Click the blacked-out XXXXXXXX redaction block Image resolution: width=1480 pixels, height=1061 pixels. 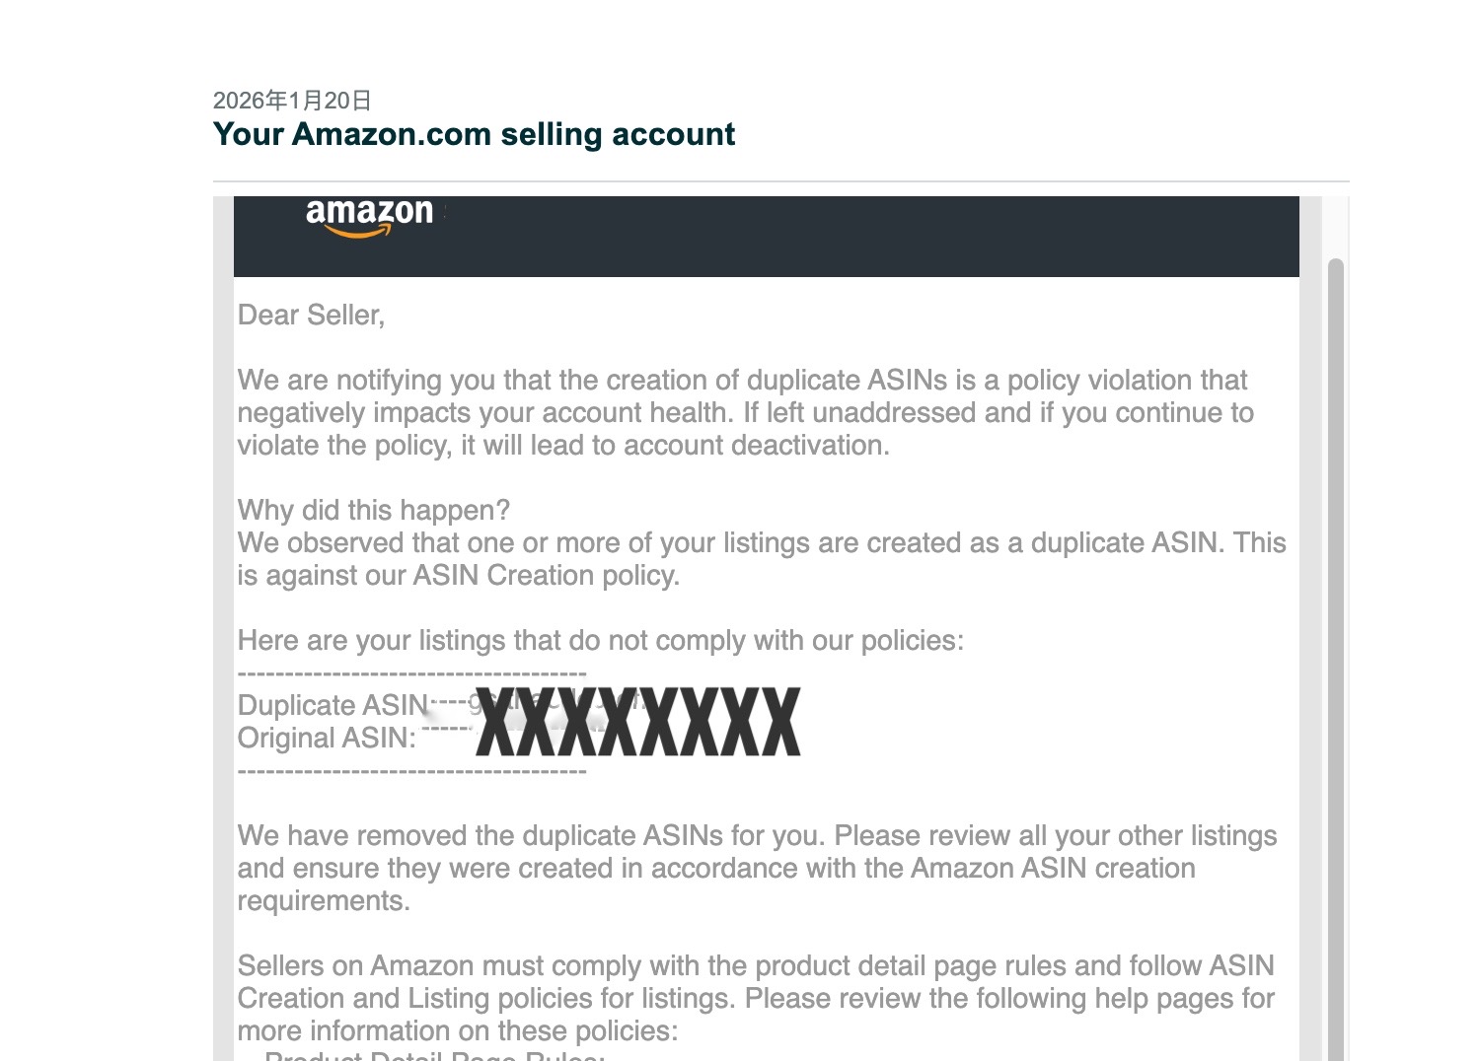pos(637,723)
